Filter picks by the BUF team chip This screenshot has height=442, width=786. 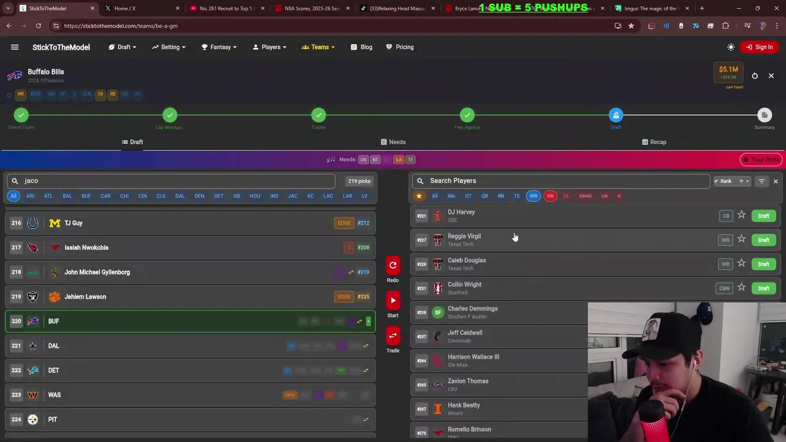click(x=86, y=196)
